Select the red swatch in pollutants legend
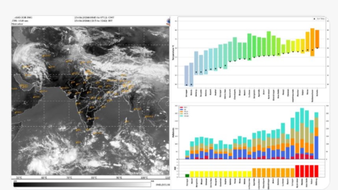Screen dimensions: 338x190 pyautogui.click(x=181, y=108)
